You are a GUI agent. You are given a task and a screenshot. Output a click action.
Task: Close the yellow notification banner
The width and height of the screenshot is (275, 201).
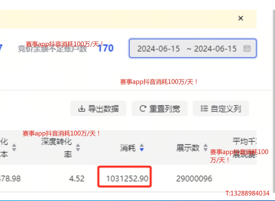tap(240, 18)
